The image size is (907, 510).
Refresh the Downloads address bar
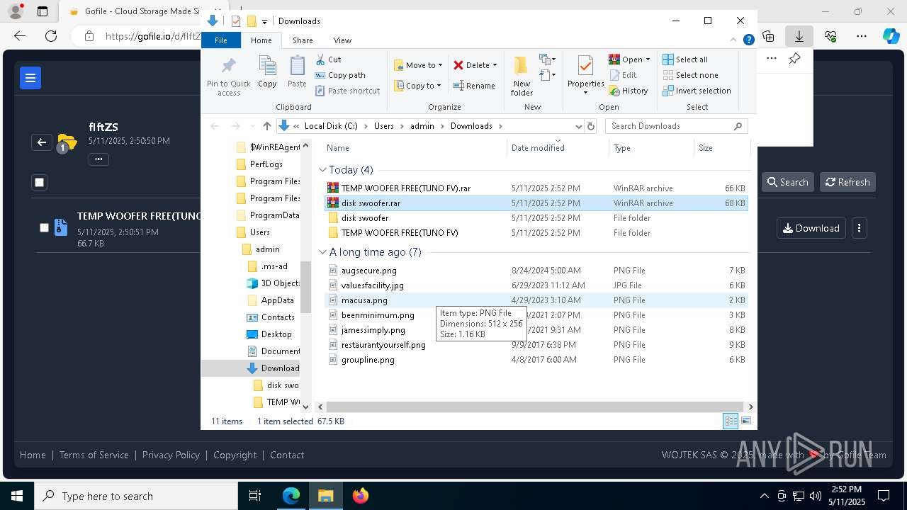coord(592,126)
